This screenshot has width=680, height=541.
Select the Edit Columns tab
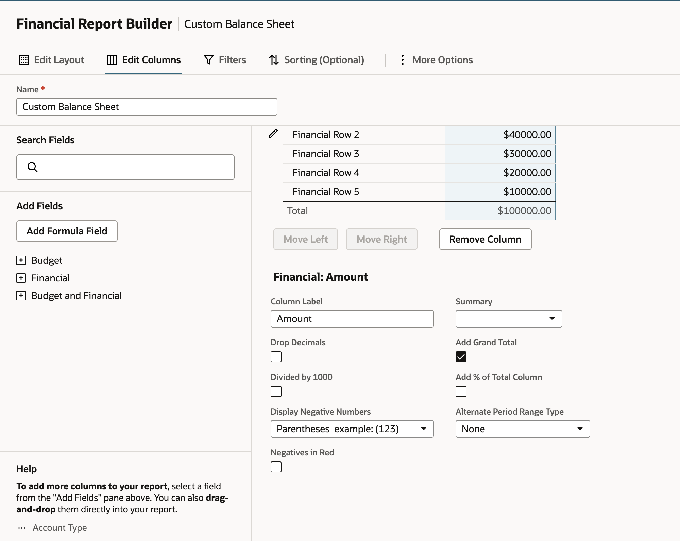[143, 60]
